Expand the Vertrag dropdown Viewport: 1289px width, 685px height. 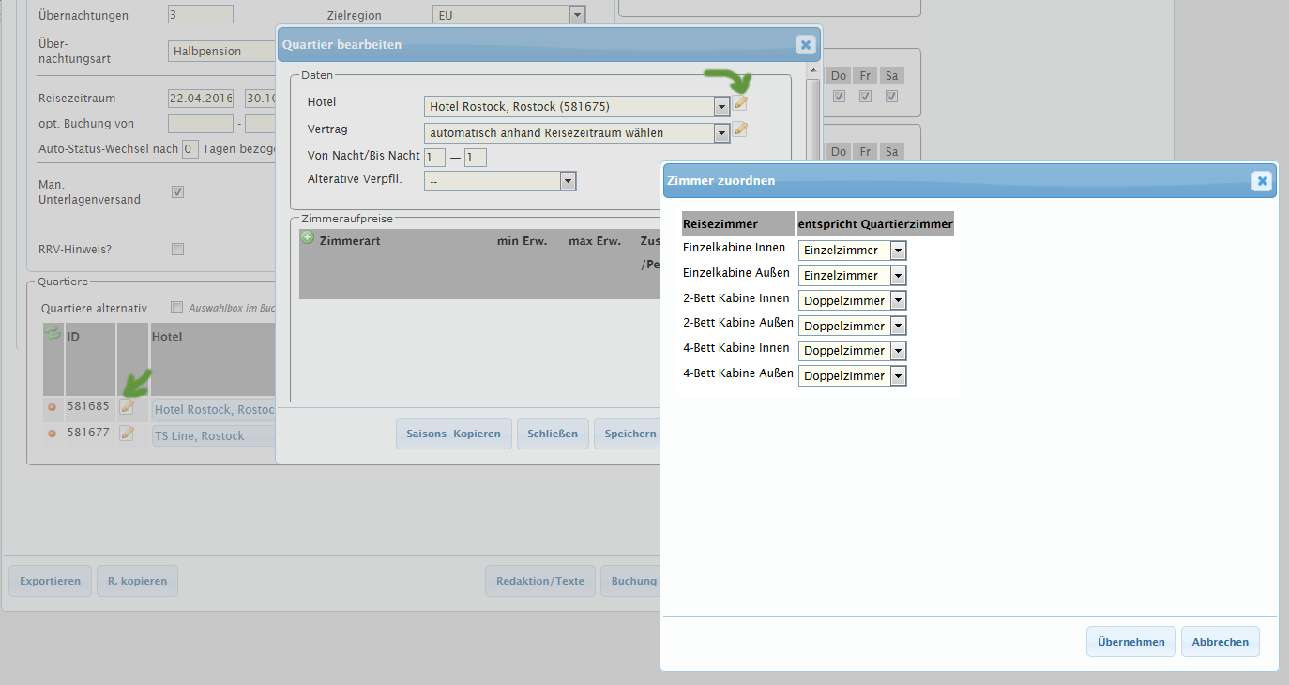click(721, 133)
